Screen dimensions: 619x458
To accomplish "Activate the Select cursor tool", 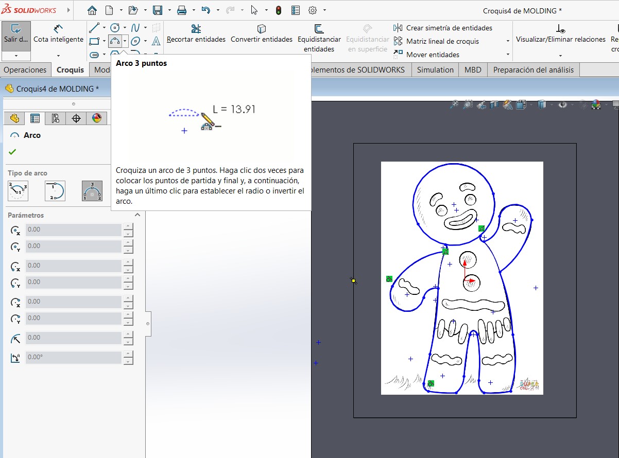I will click(254, 10).
